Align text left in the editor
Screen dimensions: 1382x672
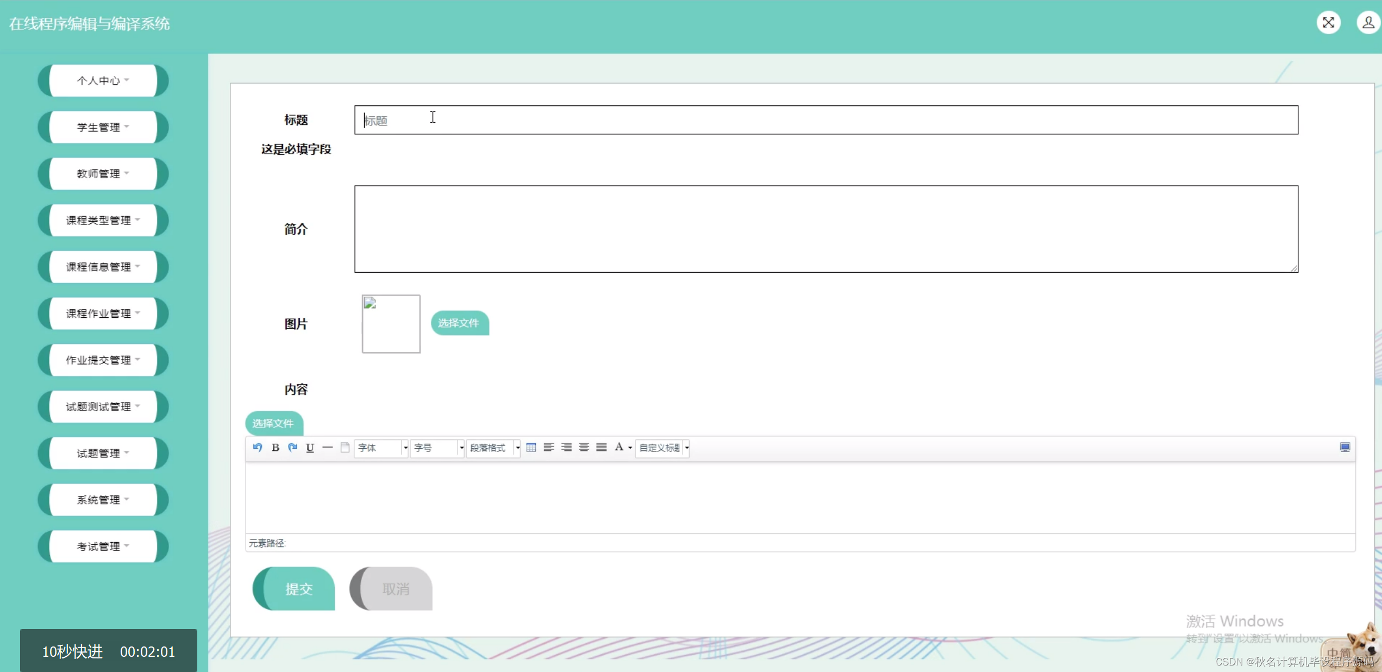point(548,447)
